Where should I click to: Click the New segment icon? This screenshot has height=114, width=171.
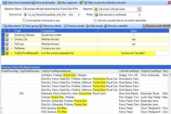click(x=59, y=2)
